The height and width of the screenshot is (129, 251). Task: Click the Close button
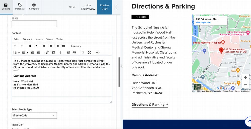click(72, 7)
